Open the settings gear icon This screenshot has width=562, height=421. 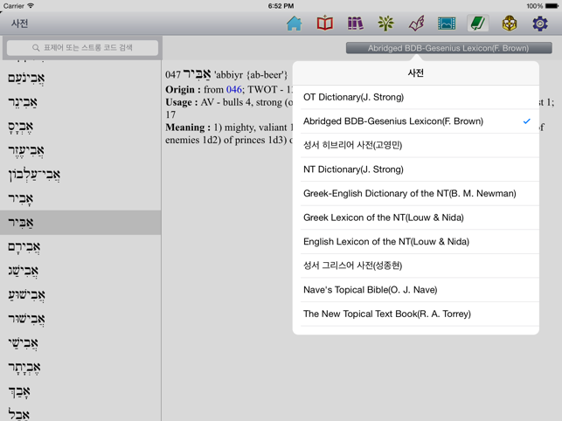539,24
